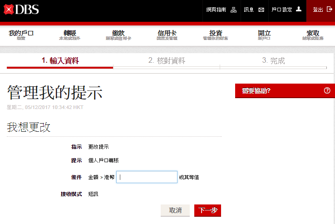This screenshot has width=335, height=224.
Task: Open the 投資 investment menu
Action: pos(216,35)
